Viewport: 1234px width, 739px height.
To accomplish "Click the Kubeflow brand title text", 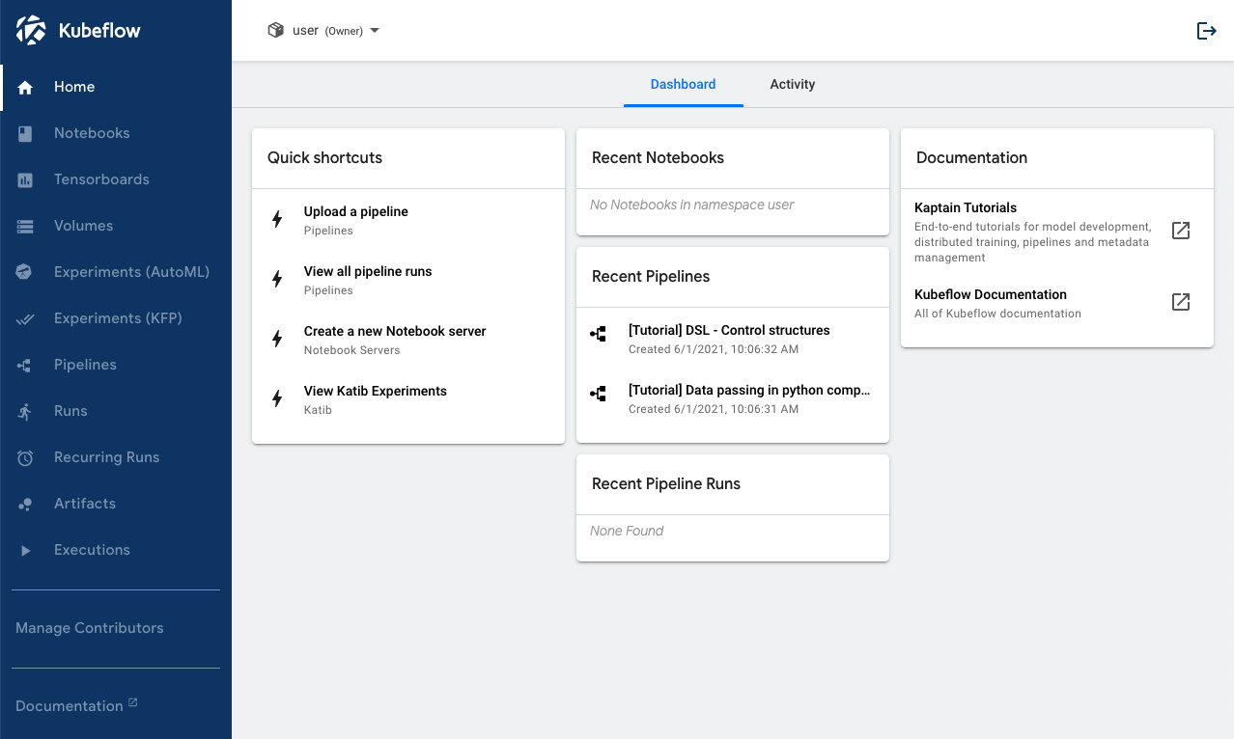I will point(99,30).
